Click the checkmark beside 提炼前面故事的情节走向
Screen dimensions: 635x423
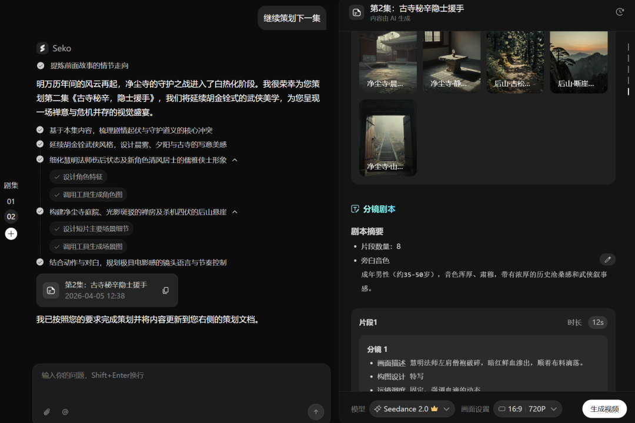[x=40, y=65]
